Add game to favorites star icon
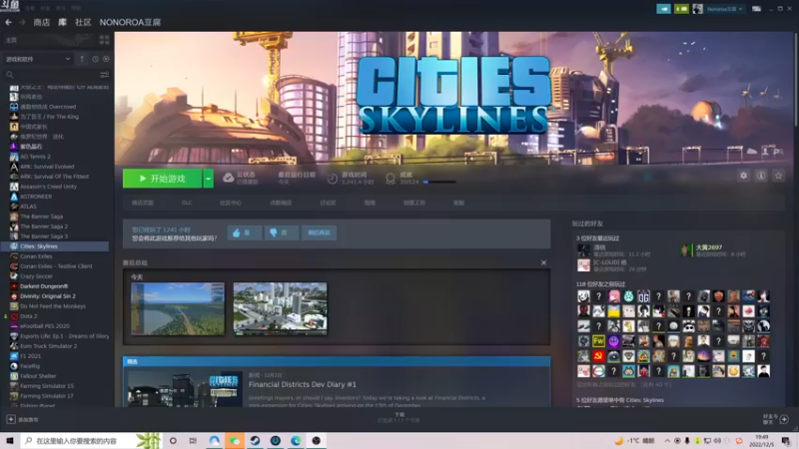The image size is (799, 449). [778, 176]
